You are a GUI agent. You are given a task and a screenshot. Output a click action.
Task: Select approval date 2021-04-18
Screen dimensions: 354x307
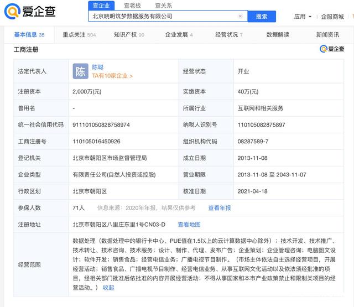[x=252, y=191]
